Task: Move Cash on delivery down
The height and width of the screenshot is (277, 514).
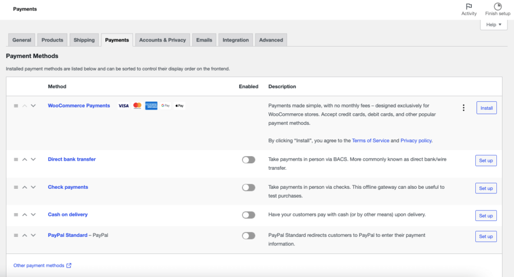Action: click(33, 214)
